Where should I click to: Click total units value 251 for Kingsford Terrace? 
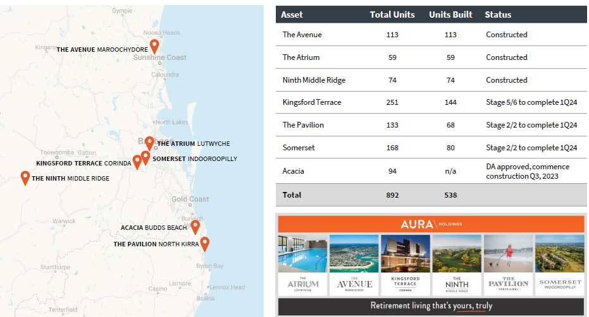click(392, 102)
